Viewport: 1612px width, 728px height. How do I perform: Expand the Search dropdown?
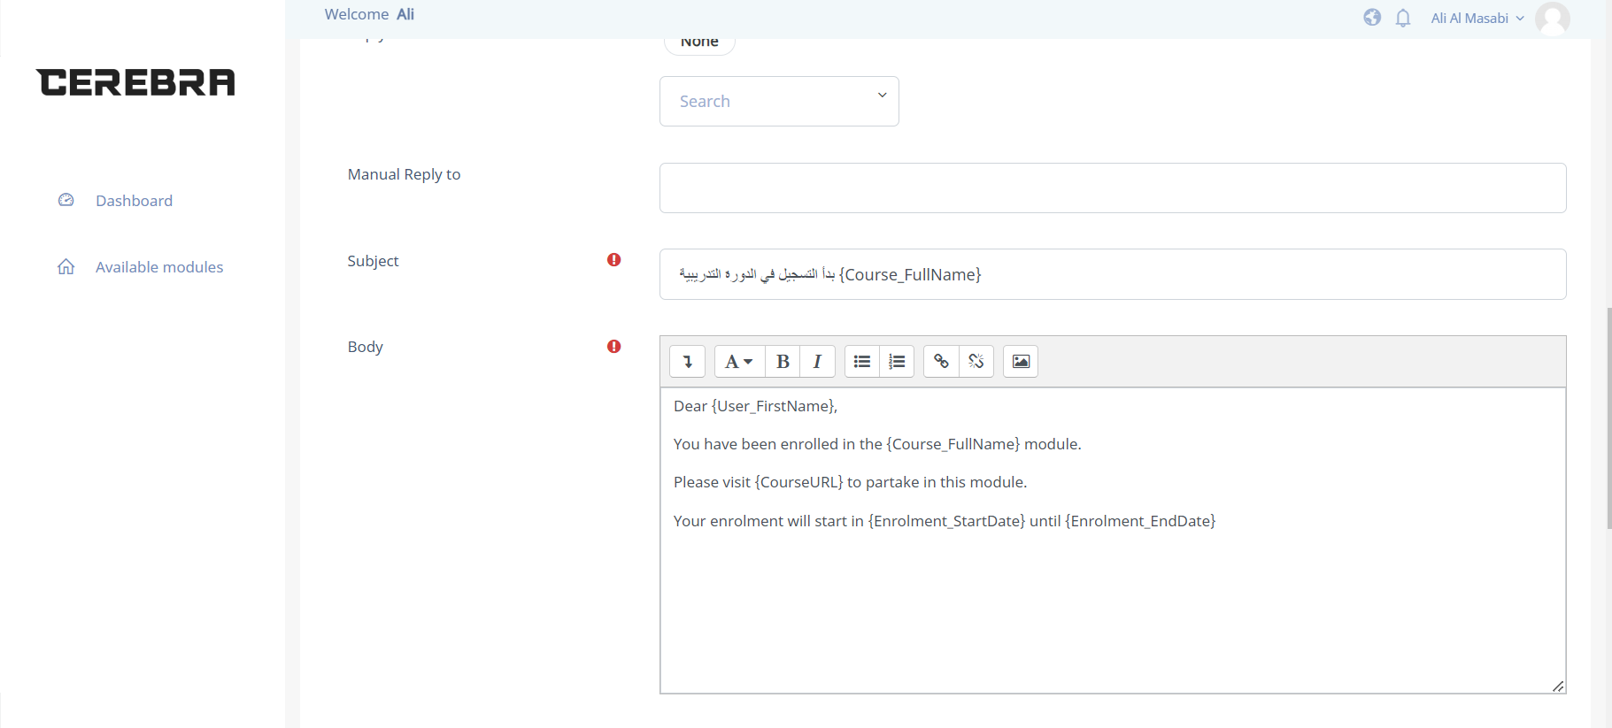point(779,101)
